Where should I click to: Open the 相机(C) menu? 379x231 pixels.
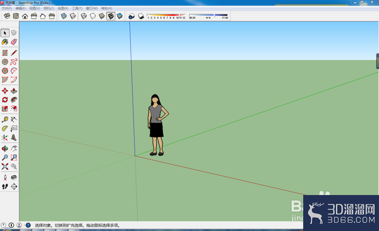(x=49, y=8)
